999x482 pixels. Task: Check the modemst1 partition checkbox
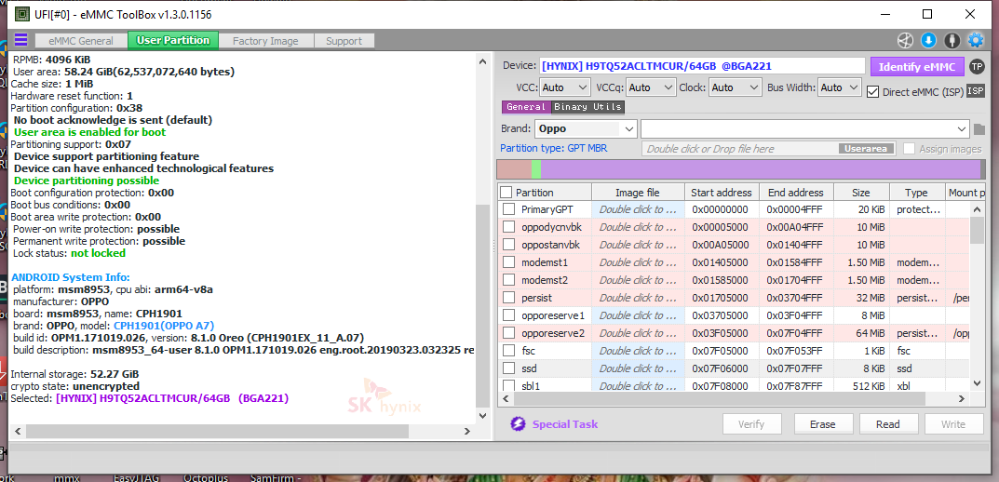[x=508, y=262]
